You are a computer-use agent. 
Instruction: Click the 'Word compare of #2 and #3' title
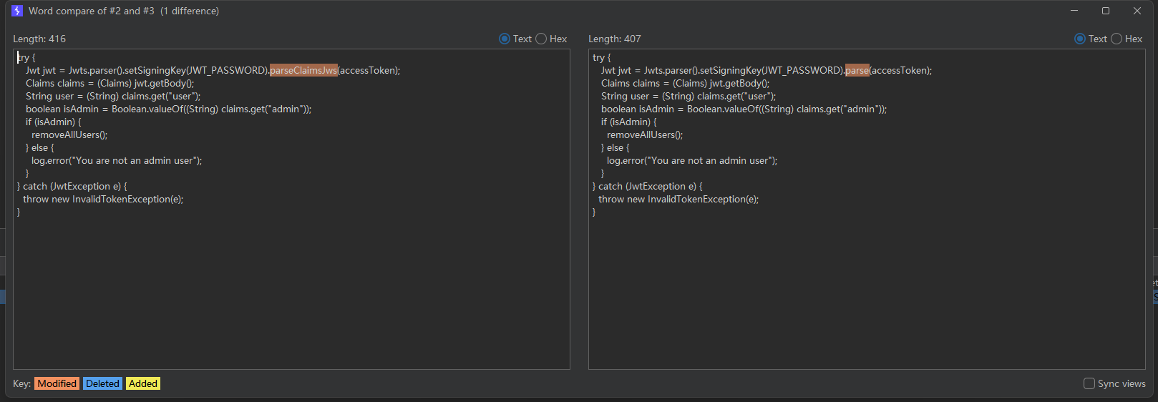pos(92,11)
